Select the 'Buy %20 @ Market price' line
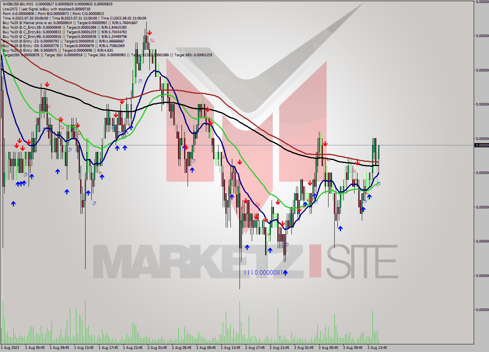Image resolution: width=489 pixels, height=352 pixels. click(x=70, y=23)
